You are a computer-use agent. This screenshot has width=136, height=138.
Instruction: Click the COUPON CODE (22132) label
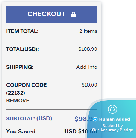coord(27,89)
